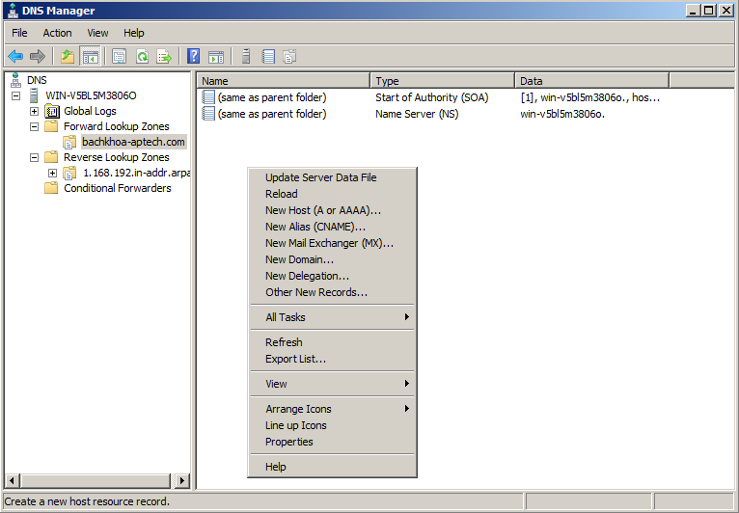Click the green Refresh toolbar icon
This screenshot has height=513, width=739.
coord(142,57)
